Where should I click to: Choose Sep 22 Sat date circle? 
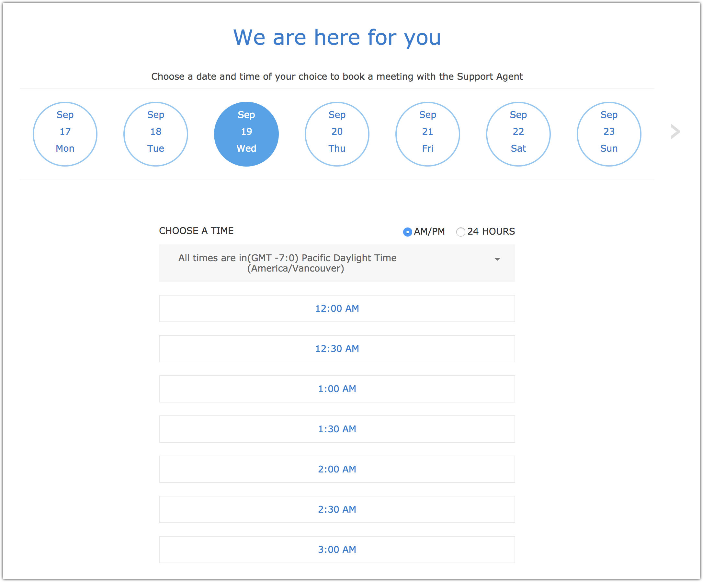click(x=518, y=134)
